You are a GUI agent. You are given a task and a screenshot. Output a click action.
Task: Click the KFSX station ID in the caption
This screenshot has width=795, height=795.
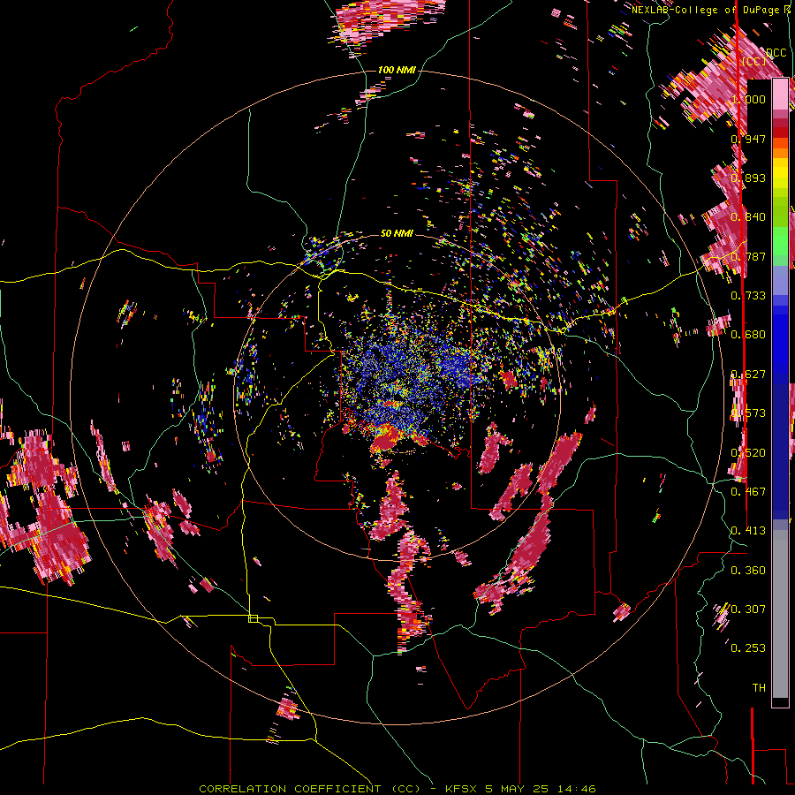point(461,789)
